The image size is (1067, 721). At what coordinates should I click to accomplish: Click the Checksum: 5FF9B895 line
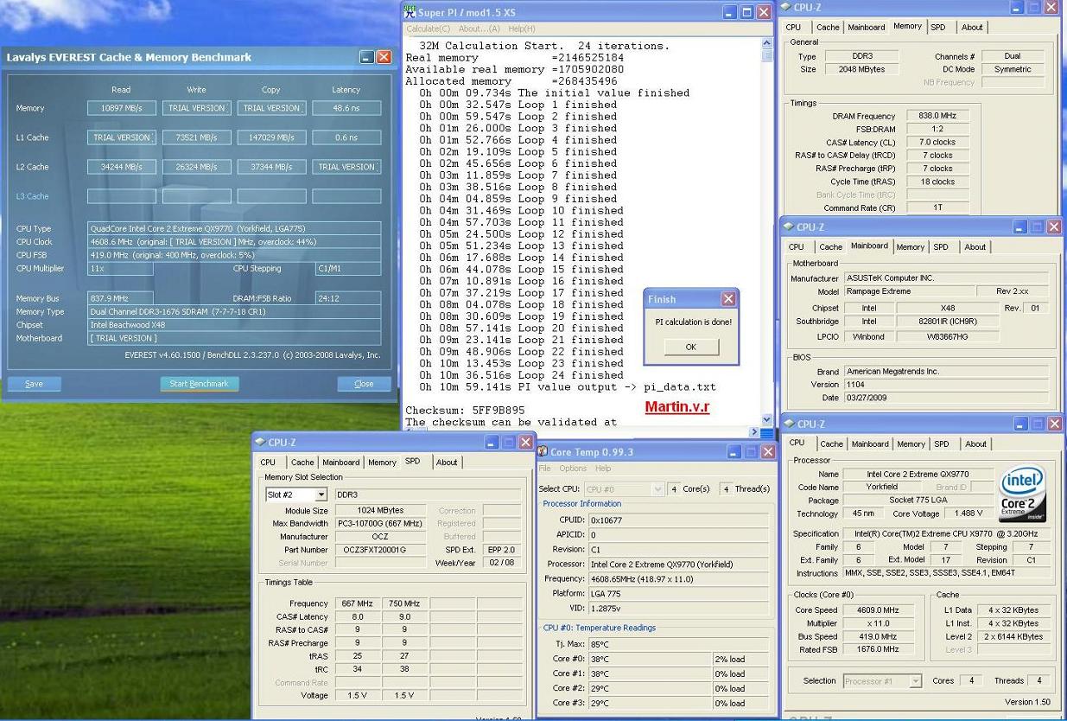[465, 411]
